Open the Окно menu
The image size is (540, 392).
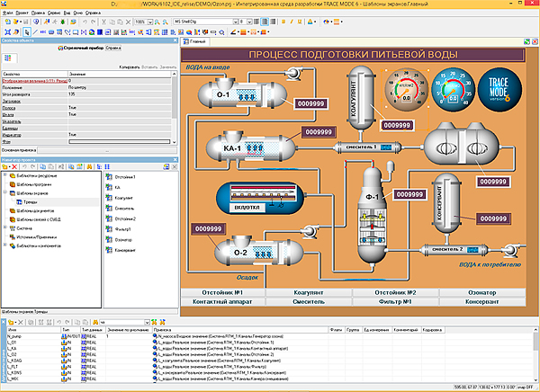[77, 13]
